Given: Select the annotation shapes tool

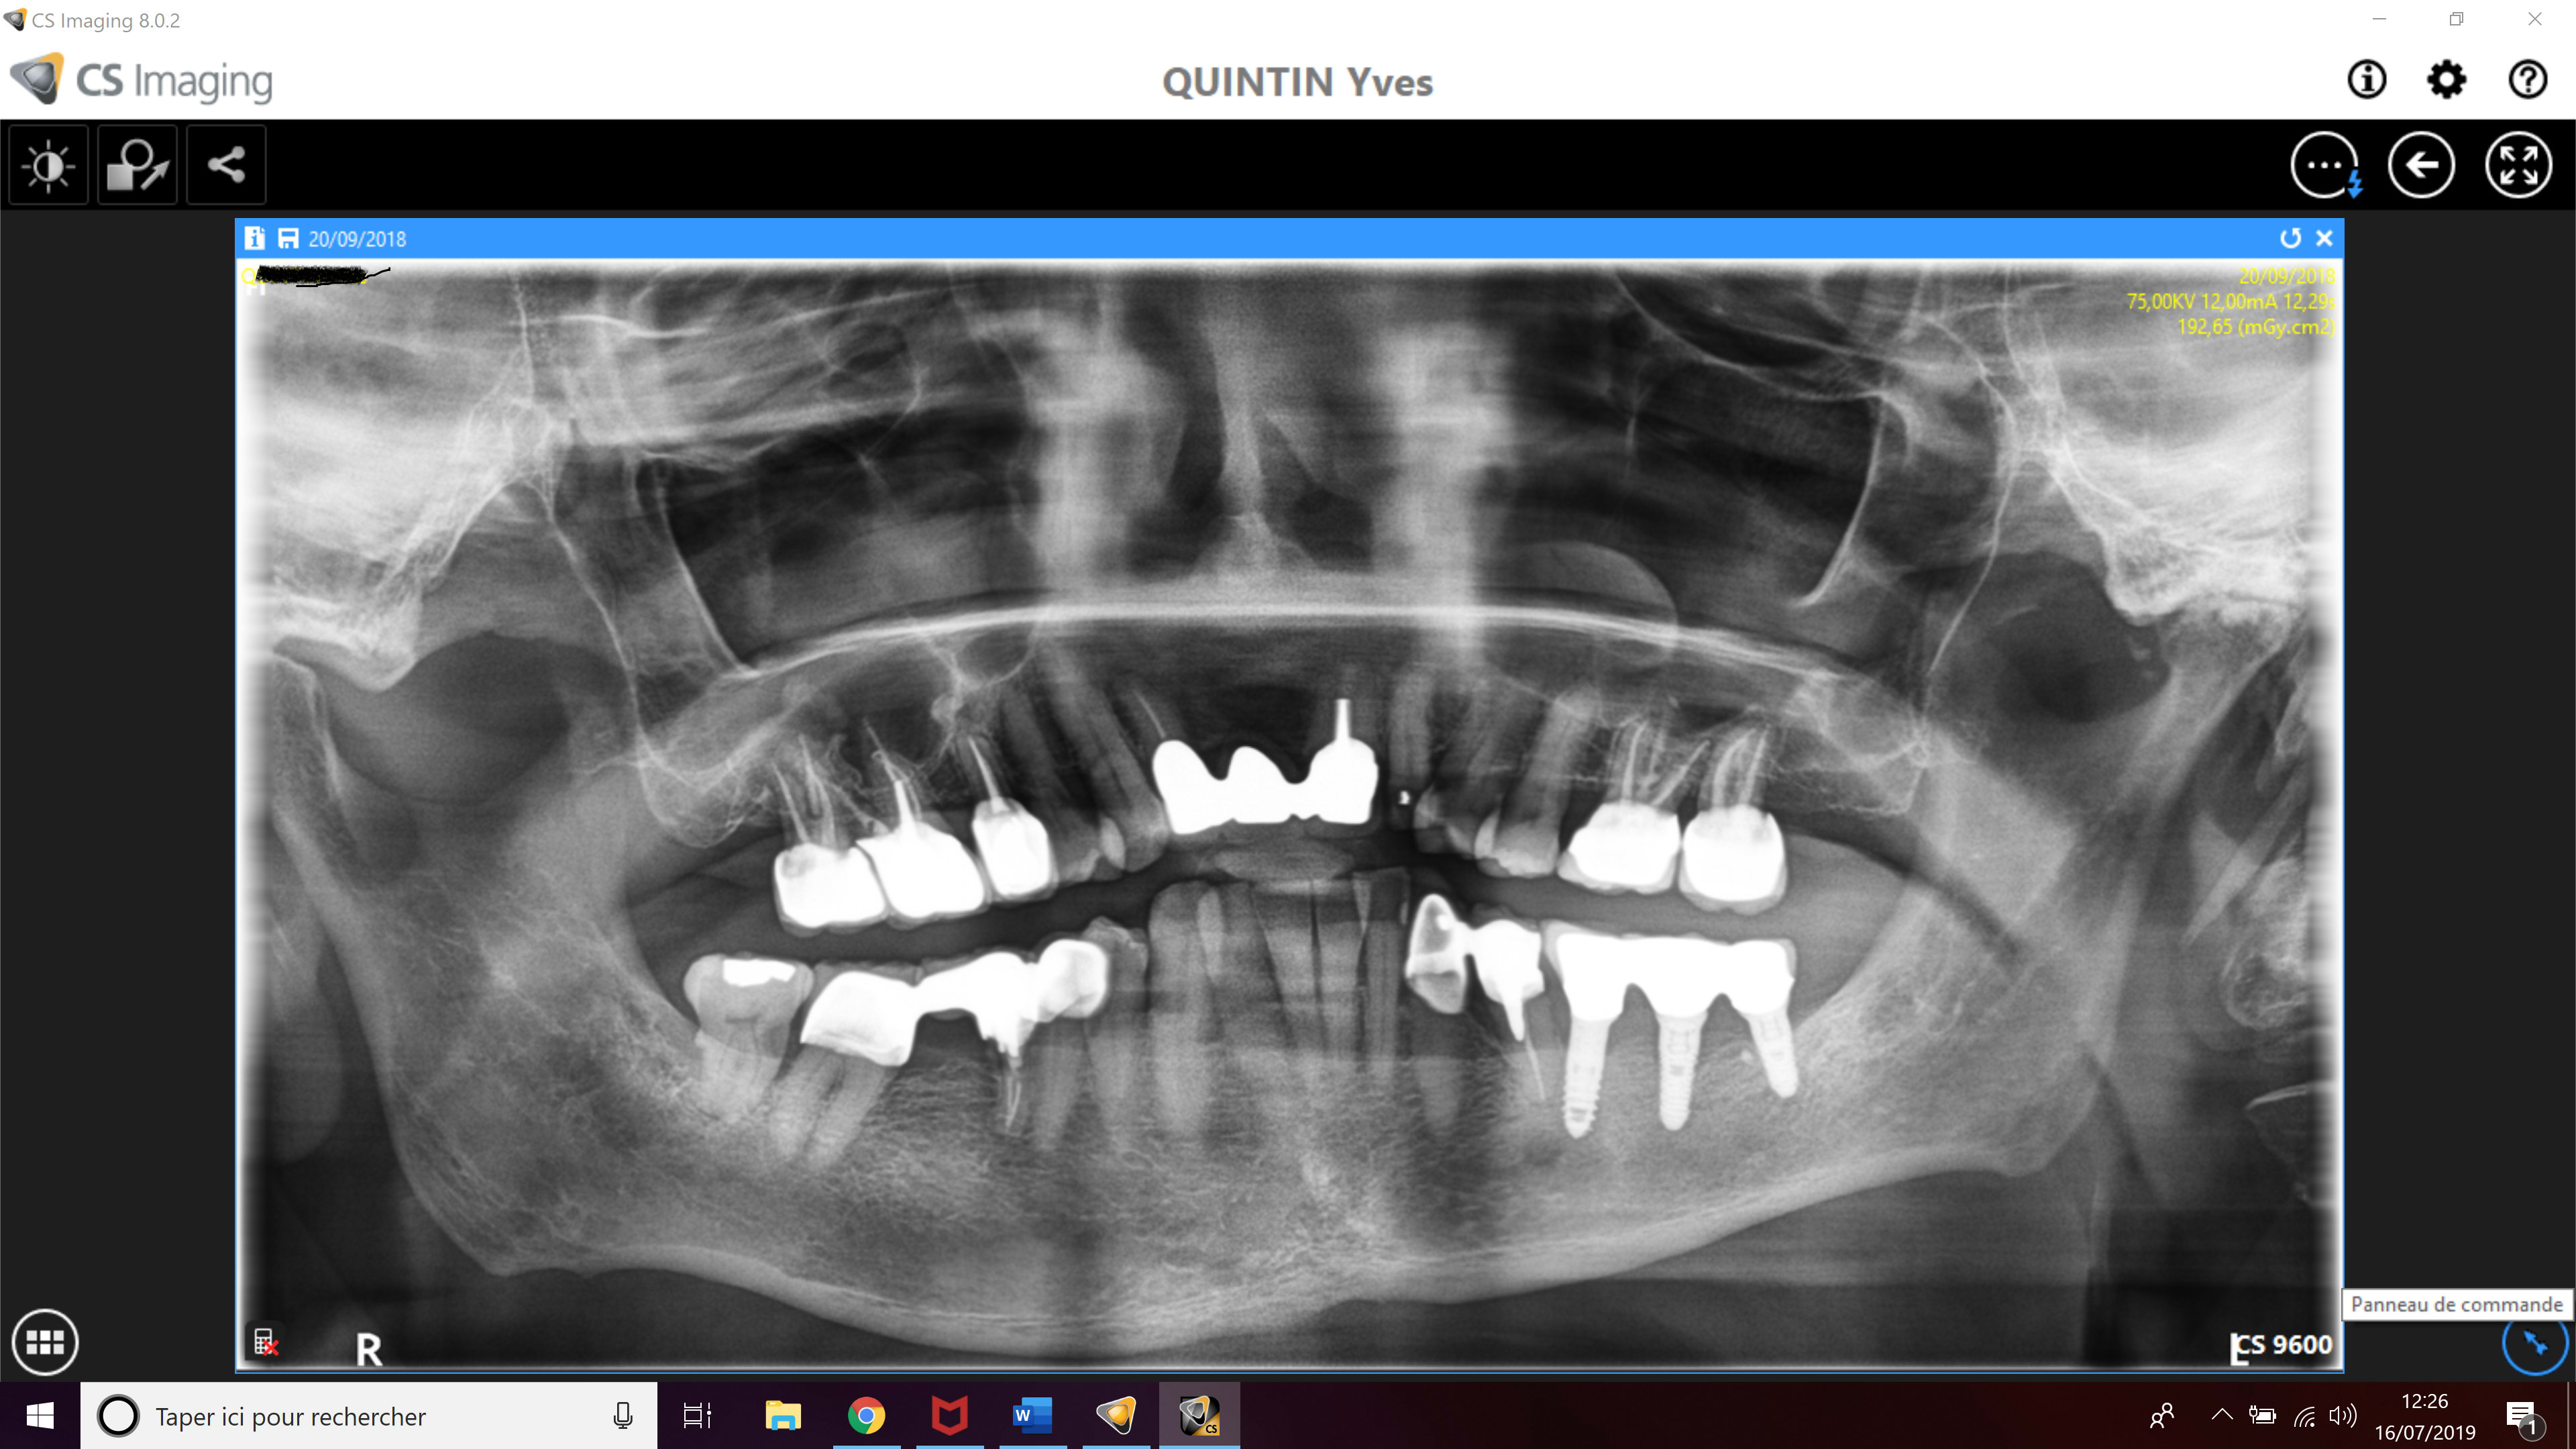Looking at the screenshot, I should 137,165.
